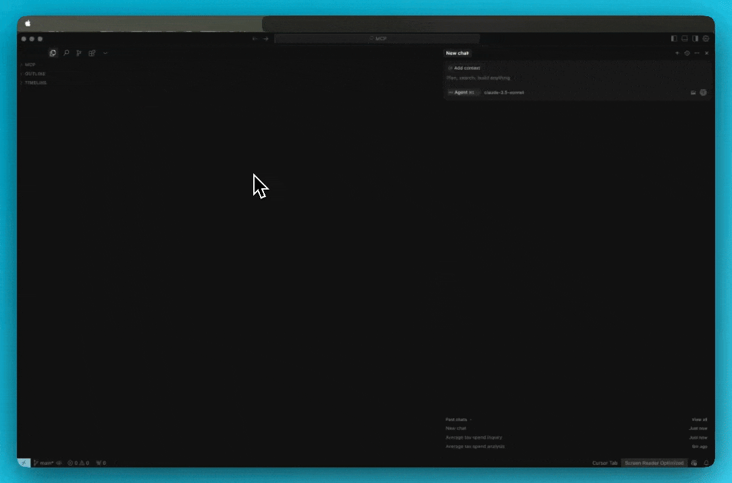Image resolution: width=732 pixels, height=483 pixels.
Task: Open the Explorer view icon
Action: (53, 53)
